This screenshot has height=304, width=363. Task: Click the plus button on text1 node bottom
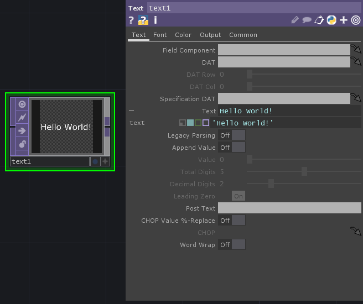click(105, 161)
